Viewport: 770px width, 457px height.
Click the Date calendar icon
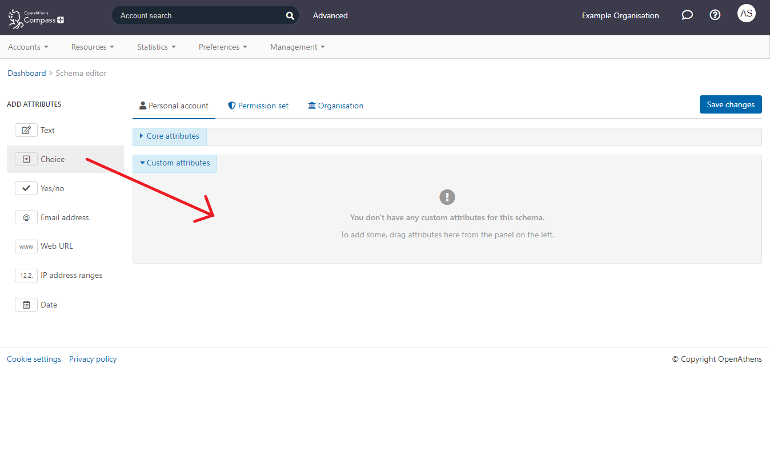click(26, 305)
